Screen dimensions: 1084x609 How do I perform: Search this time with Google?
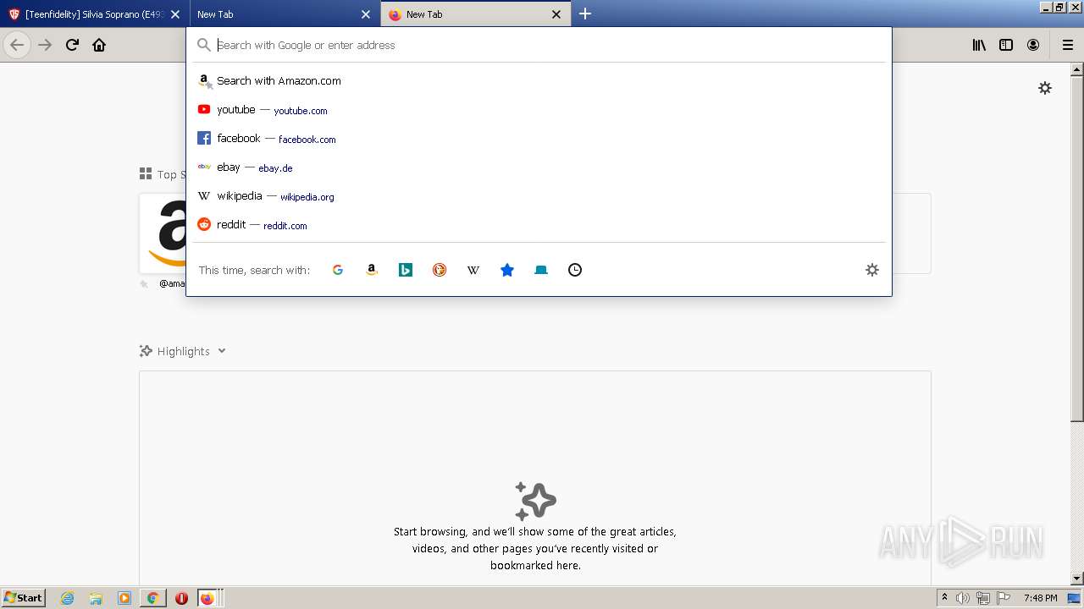point(338,270)
